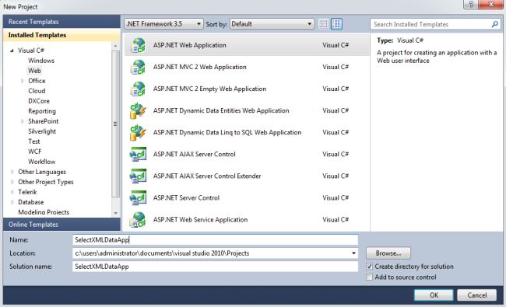Viewport: 506px width, 307px height.
Task: Click the ASP.NET MVC 2 Empty Web Application icon
Action: (x=138, y=89)
